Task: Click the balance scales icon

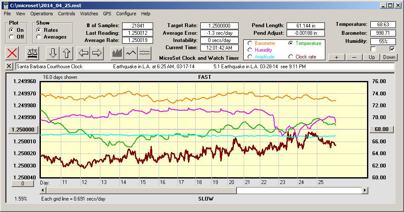Action: point(32,53)
